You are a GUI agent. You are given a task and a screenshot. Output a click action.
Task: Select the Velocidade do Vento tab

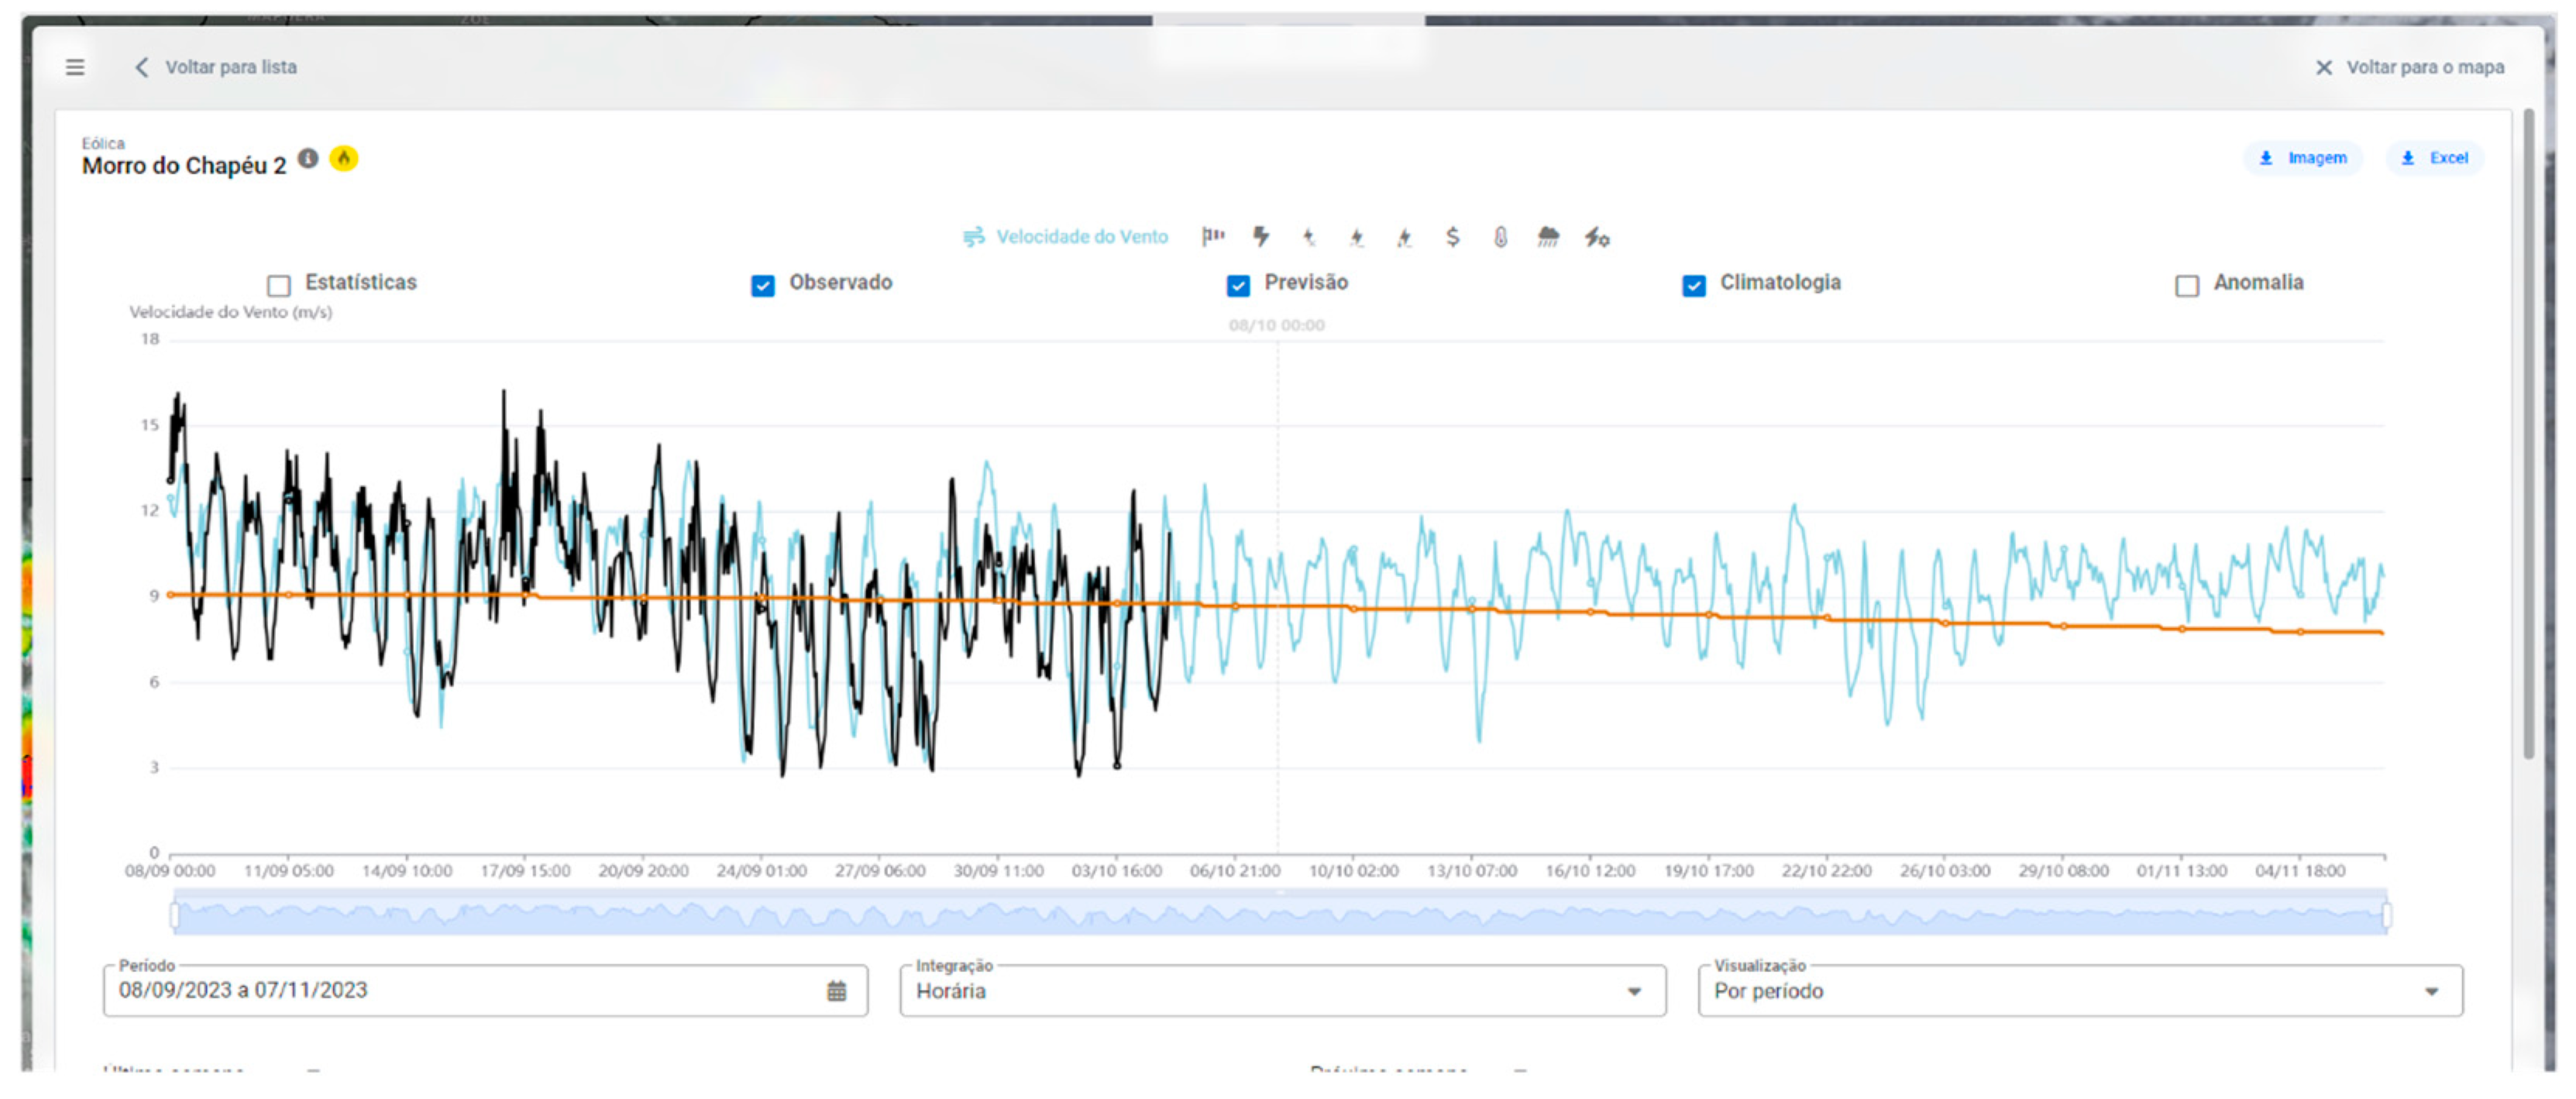[1065, 237]
